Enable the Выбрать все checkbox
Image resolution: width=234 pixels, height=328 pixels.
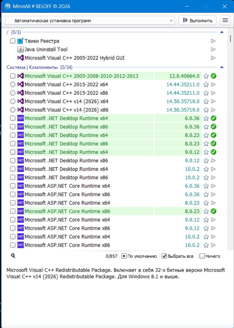tap(164, 256)
